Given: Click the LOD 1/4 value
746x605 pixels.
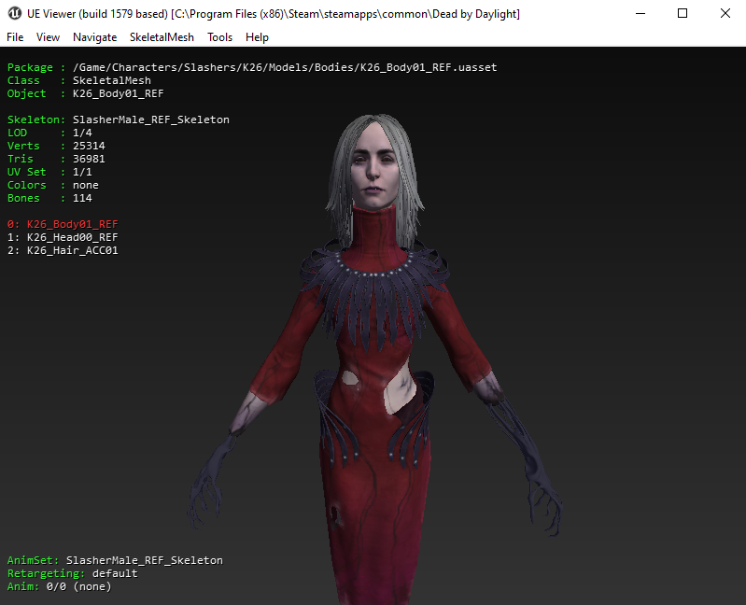Looking at the screenshot, I should 82,133.
